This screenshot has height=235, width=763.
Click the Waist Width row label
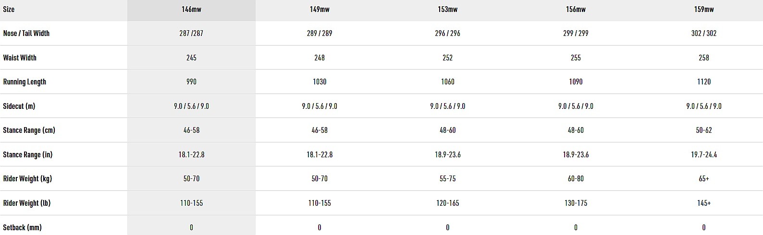coord(20,58)
